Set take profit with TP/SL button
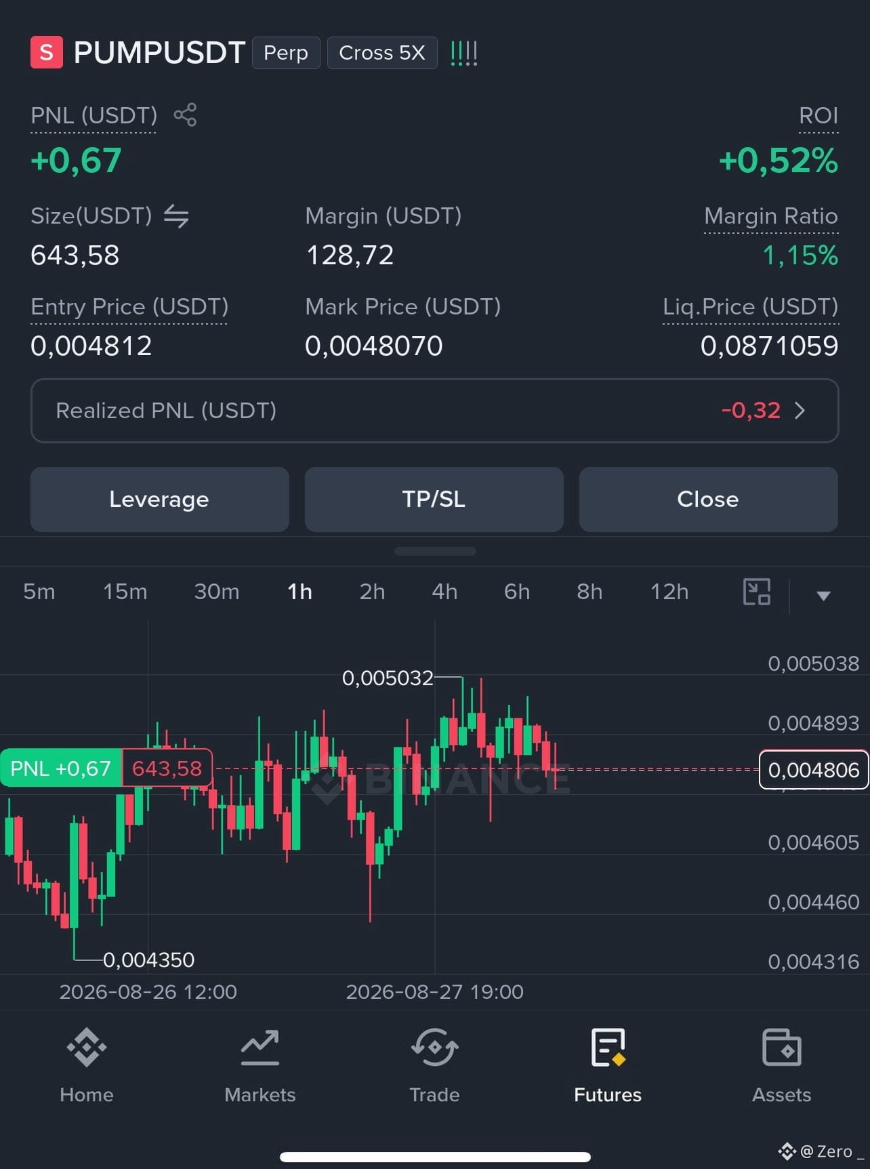This screenshot has width=870, height=1169. 434,499
